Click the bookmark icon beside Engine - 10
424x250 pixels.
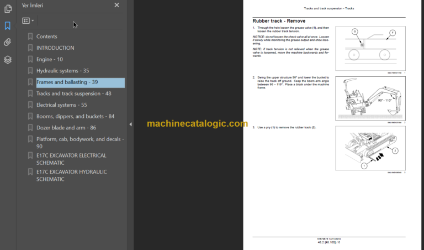30,59
